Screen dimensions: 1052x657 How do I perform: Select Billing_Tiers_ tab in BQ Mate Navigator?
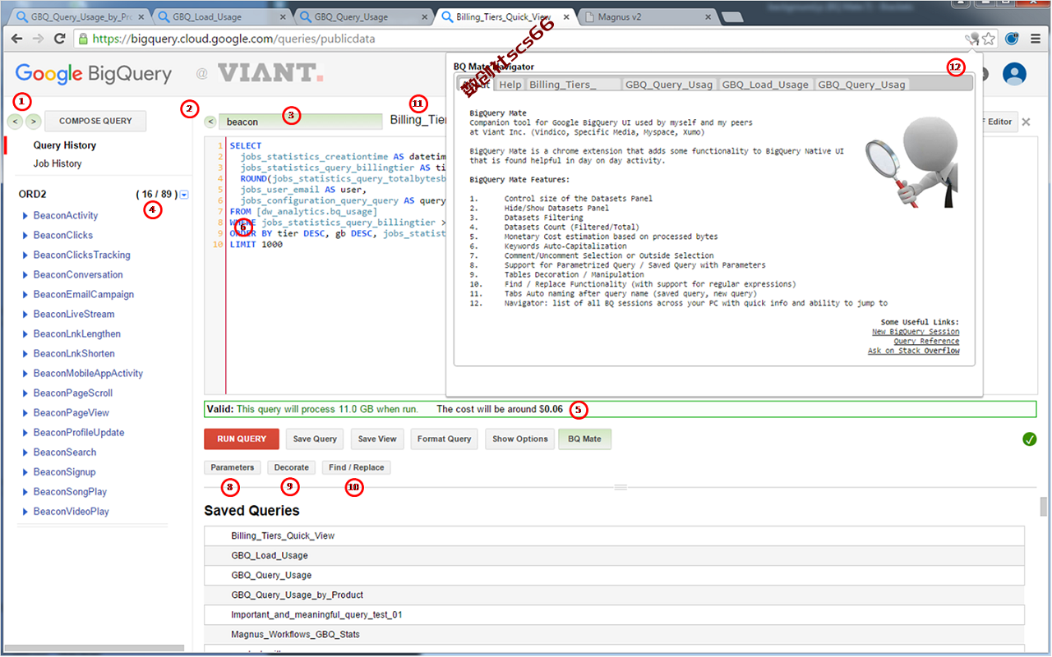click(574, 85)
